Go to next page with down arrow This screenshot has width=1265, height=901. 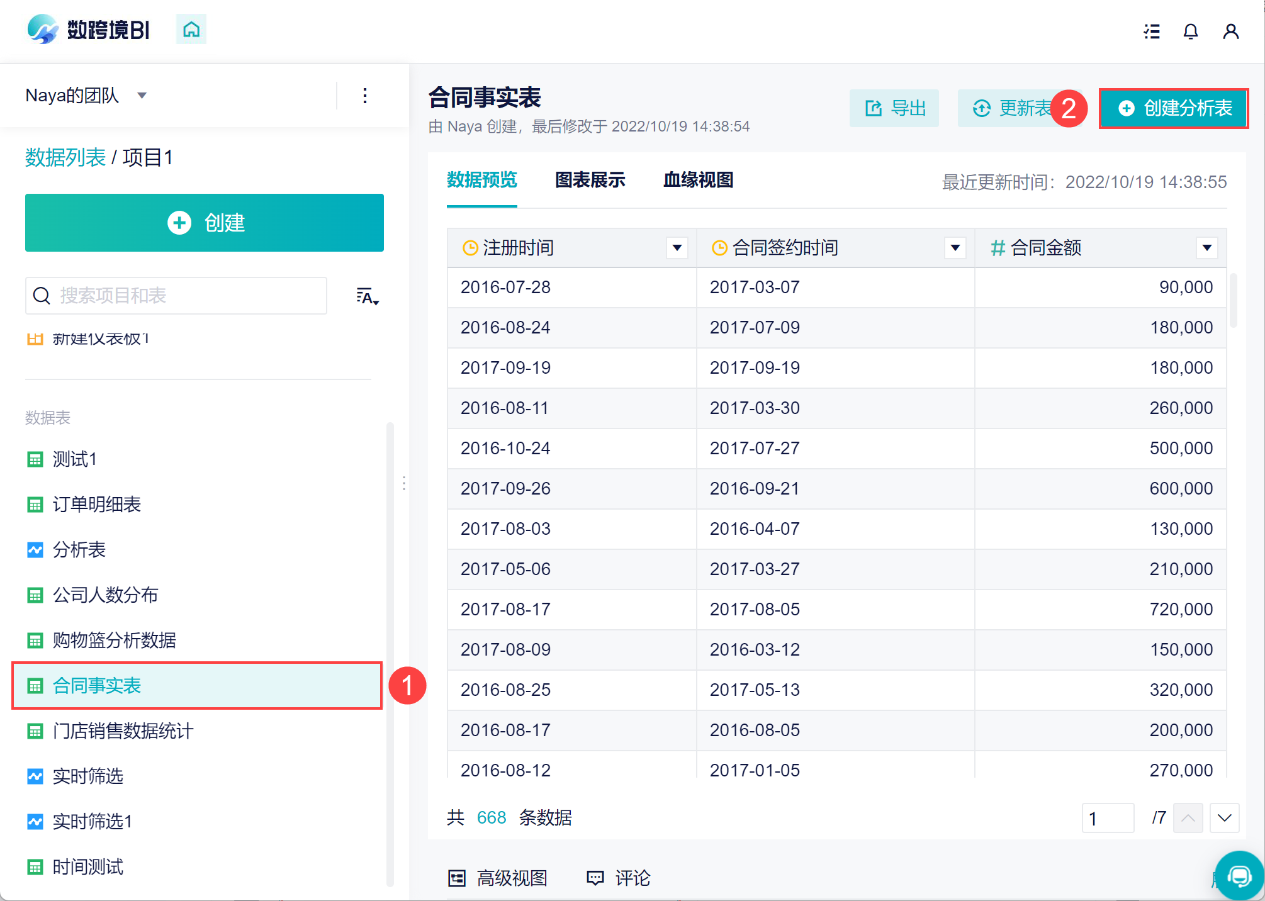click(x=1224, y=818)
